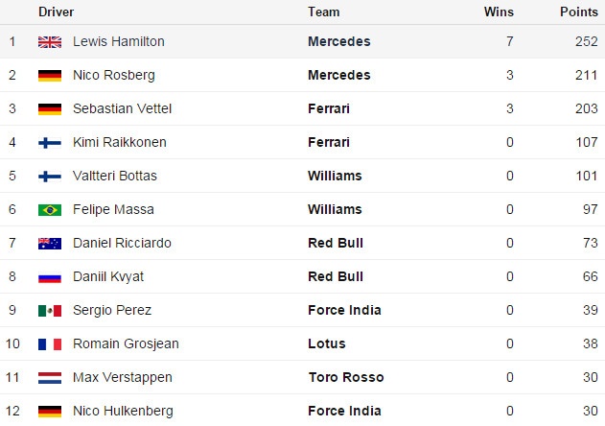Select Toro Rosso team name
Screen dimensions: 605x426
(344, 377)
